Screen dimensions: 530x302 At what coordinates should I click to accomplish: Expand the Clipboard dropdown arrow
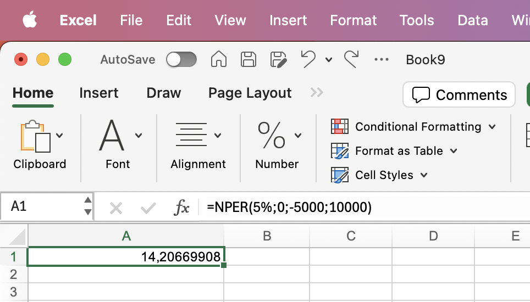[59, 135]
